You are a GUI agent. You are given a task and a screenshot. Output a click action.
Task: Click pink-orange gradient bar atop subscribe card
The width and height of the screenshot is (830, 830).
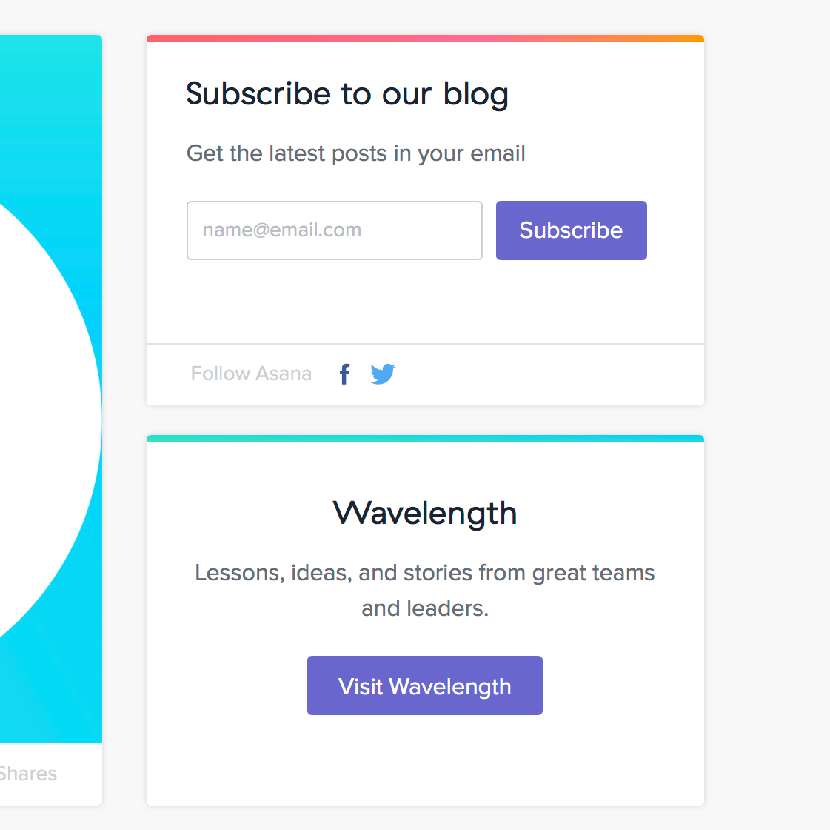coord(424,39)
